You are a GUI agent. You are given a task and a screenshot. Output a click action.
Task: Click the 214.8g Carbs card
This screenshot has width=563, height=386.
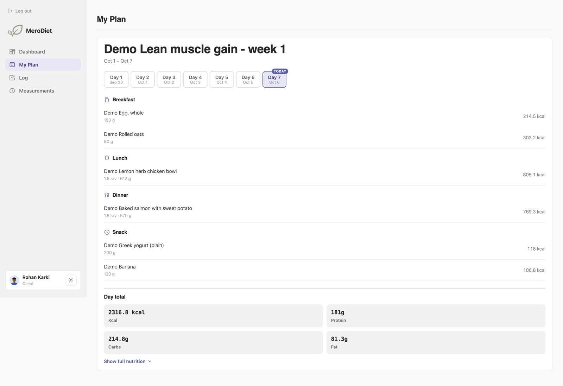(213, 343)
